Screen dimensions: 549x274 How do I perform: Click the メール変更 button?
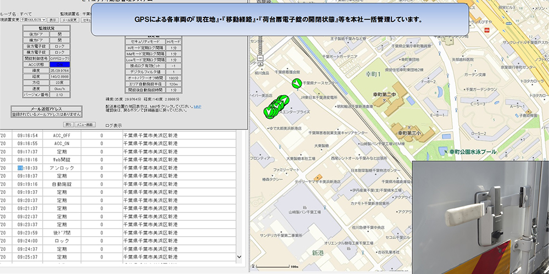(69, 20)
